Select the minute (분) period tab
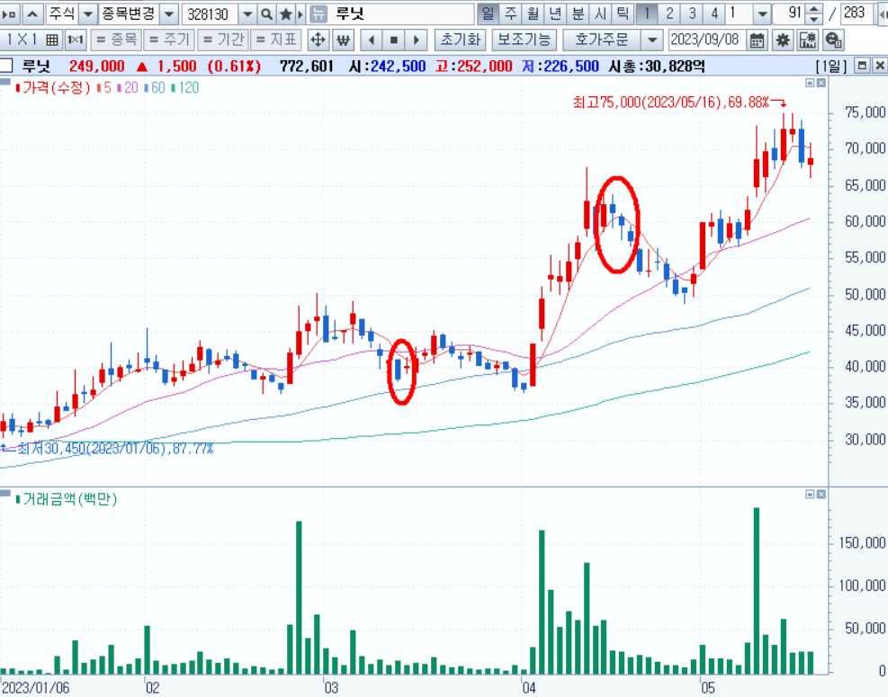This screenshot has width=888, height=697. [x=578, y=13]
